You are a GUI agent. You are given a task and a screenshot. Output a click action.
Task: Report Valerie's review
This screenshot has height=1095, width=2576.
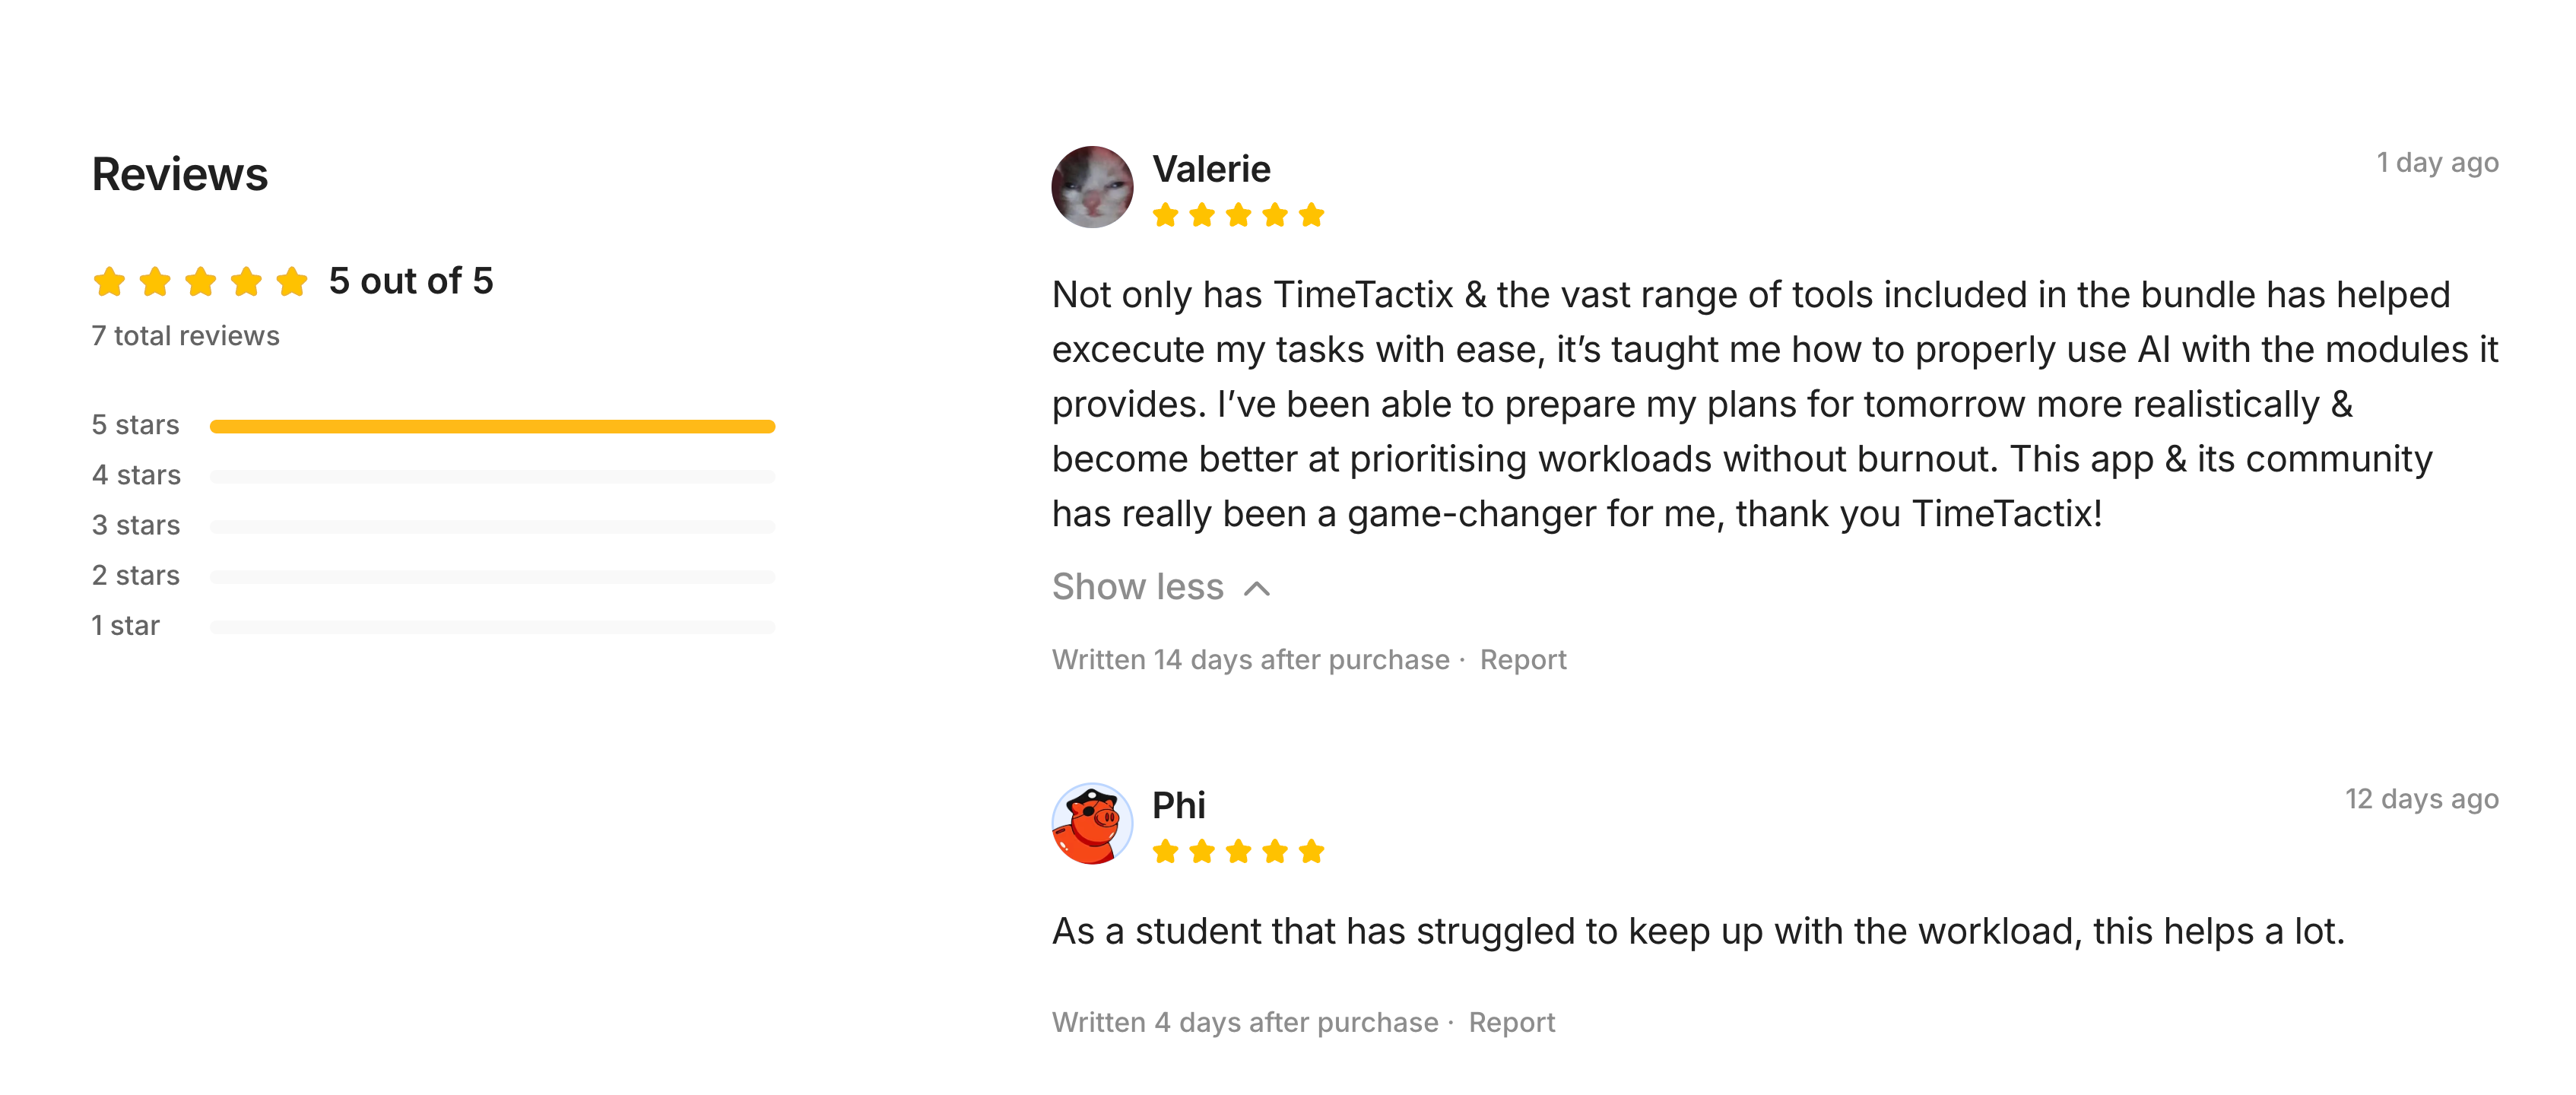pos(1522,660)
